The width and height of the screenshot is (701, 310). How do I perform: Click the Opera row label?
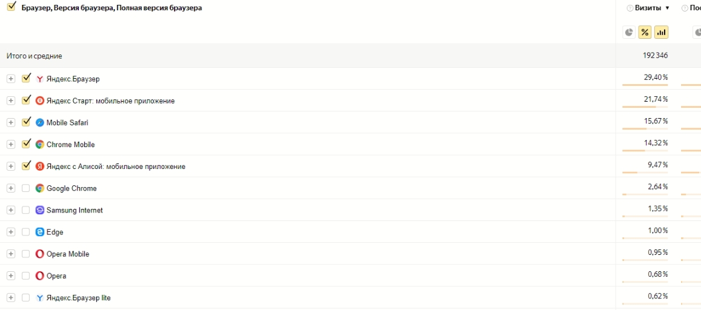tap(56, 276)
